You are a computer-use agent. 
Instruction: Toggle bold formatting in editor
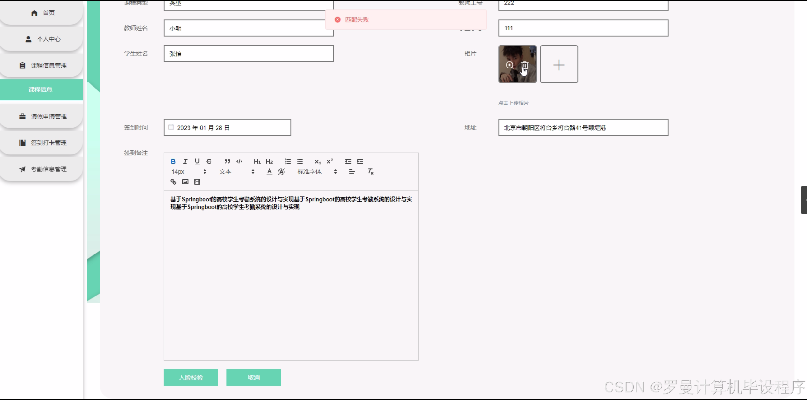(173, 161)
